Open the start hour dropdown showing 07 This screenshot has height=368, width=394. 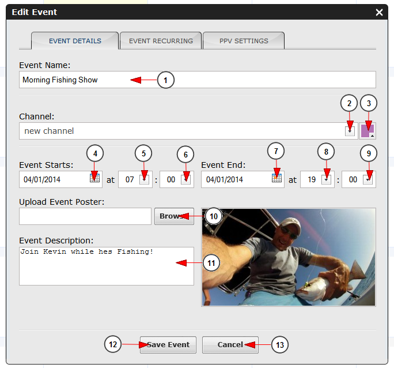[x=144, y=179]
